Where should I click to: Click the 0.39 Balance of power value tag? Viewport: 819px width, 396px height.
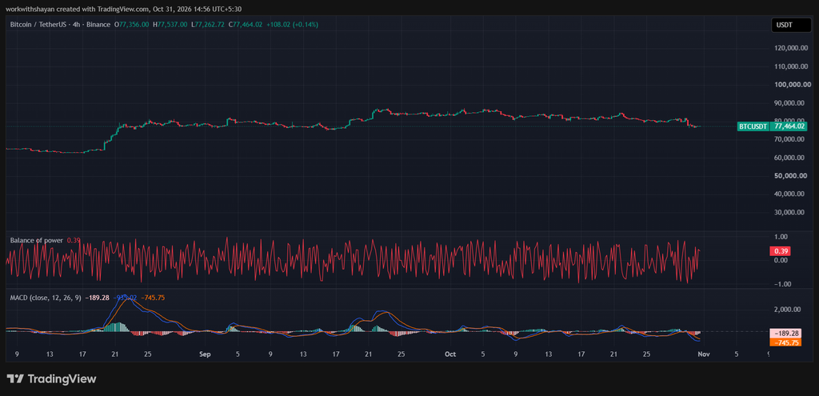click(780, 251)
